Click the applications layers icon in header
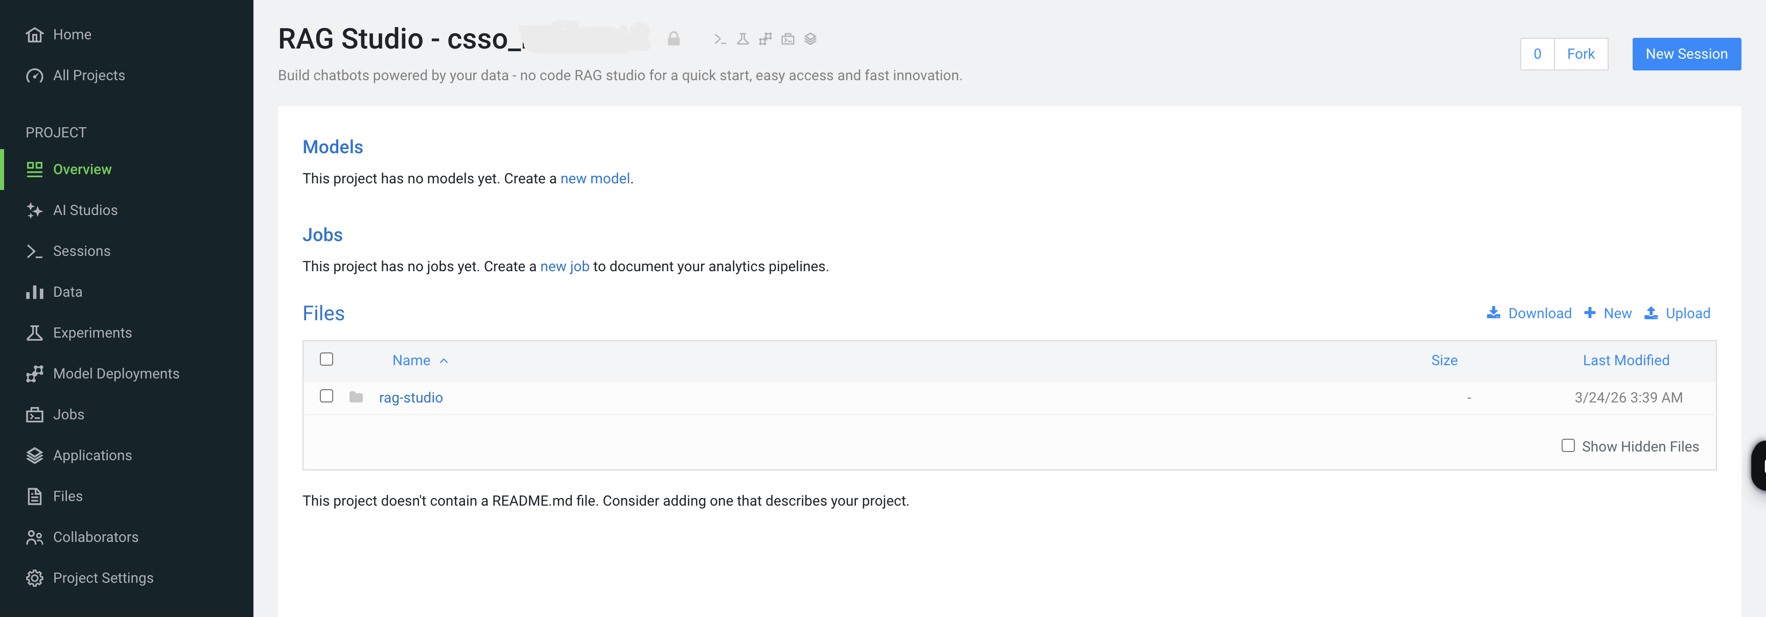 click(810, 39)
